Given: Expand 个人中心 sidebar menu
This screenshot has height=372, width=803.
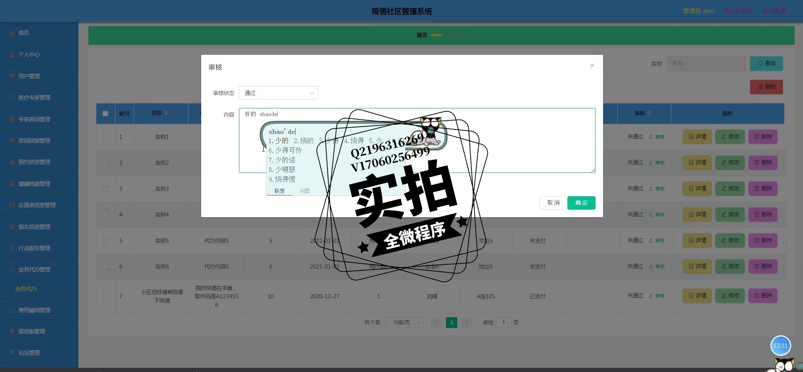Looking at the screenshot, I should [39, 54].
